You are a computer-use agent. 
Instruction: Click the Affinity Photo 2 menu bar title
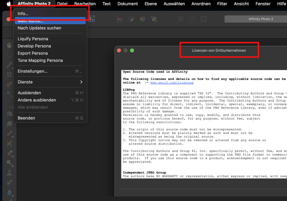point(34,4)
